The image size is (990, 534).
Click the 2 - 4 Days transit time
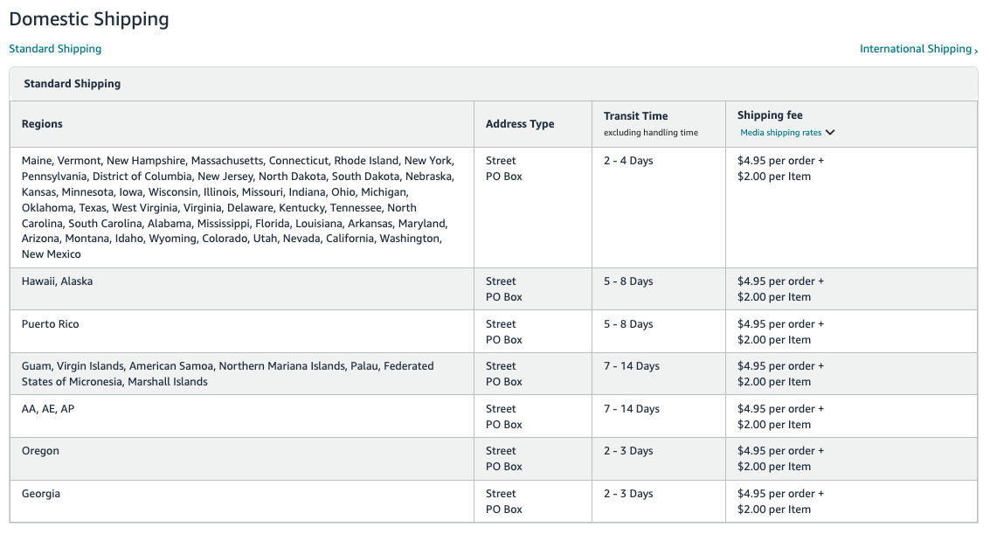click(x=628, y=161)
